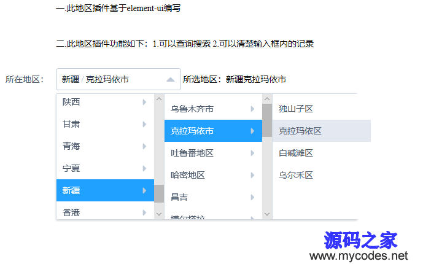
Task: Click the scroll-up arrow of the province list
Action: pos(159,99)
